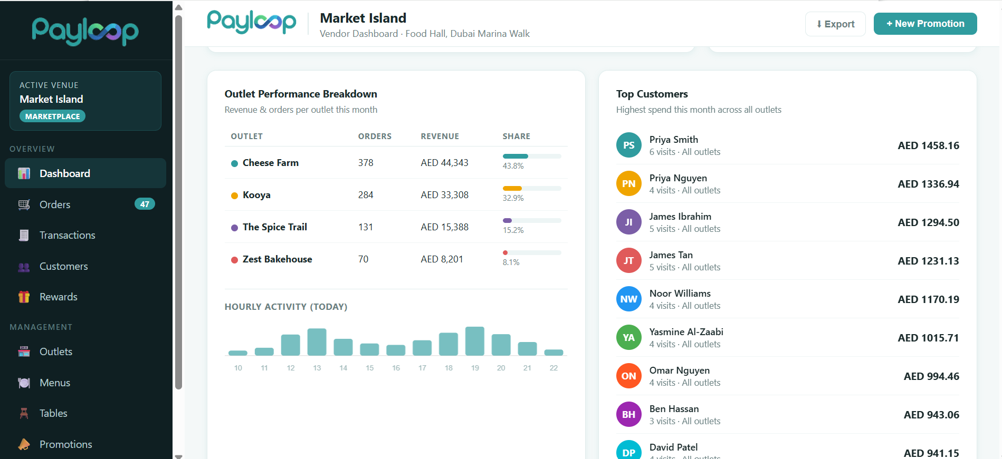Click the Rewards gift icon

24,297
